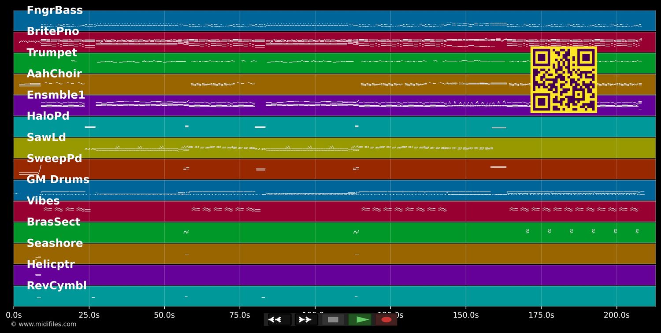Screen dimensions: 661x333
Task: Click the stop playback icon
Action: [333, 320]
